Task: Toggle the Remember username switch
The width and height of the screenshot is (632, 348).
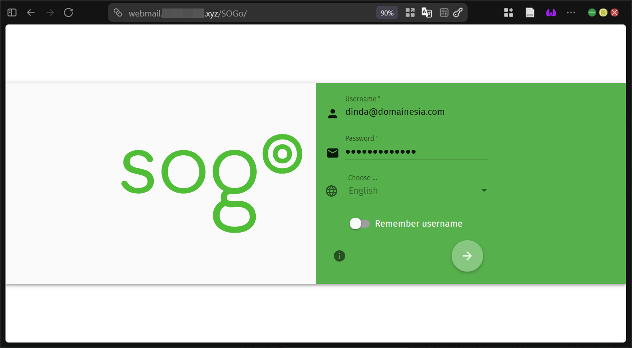Action: tap(360, 224)
